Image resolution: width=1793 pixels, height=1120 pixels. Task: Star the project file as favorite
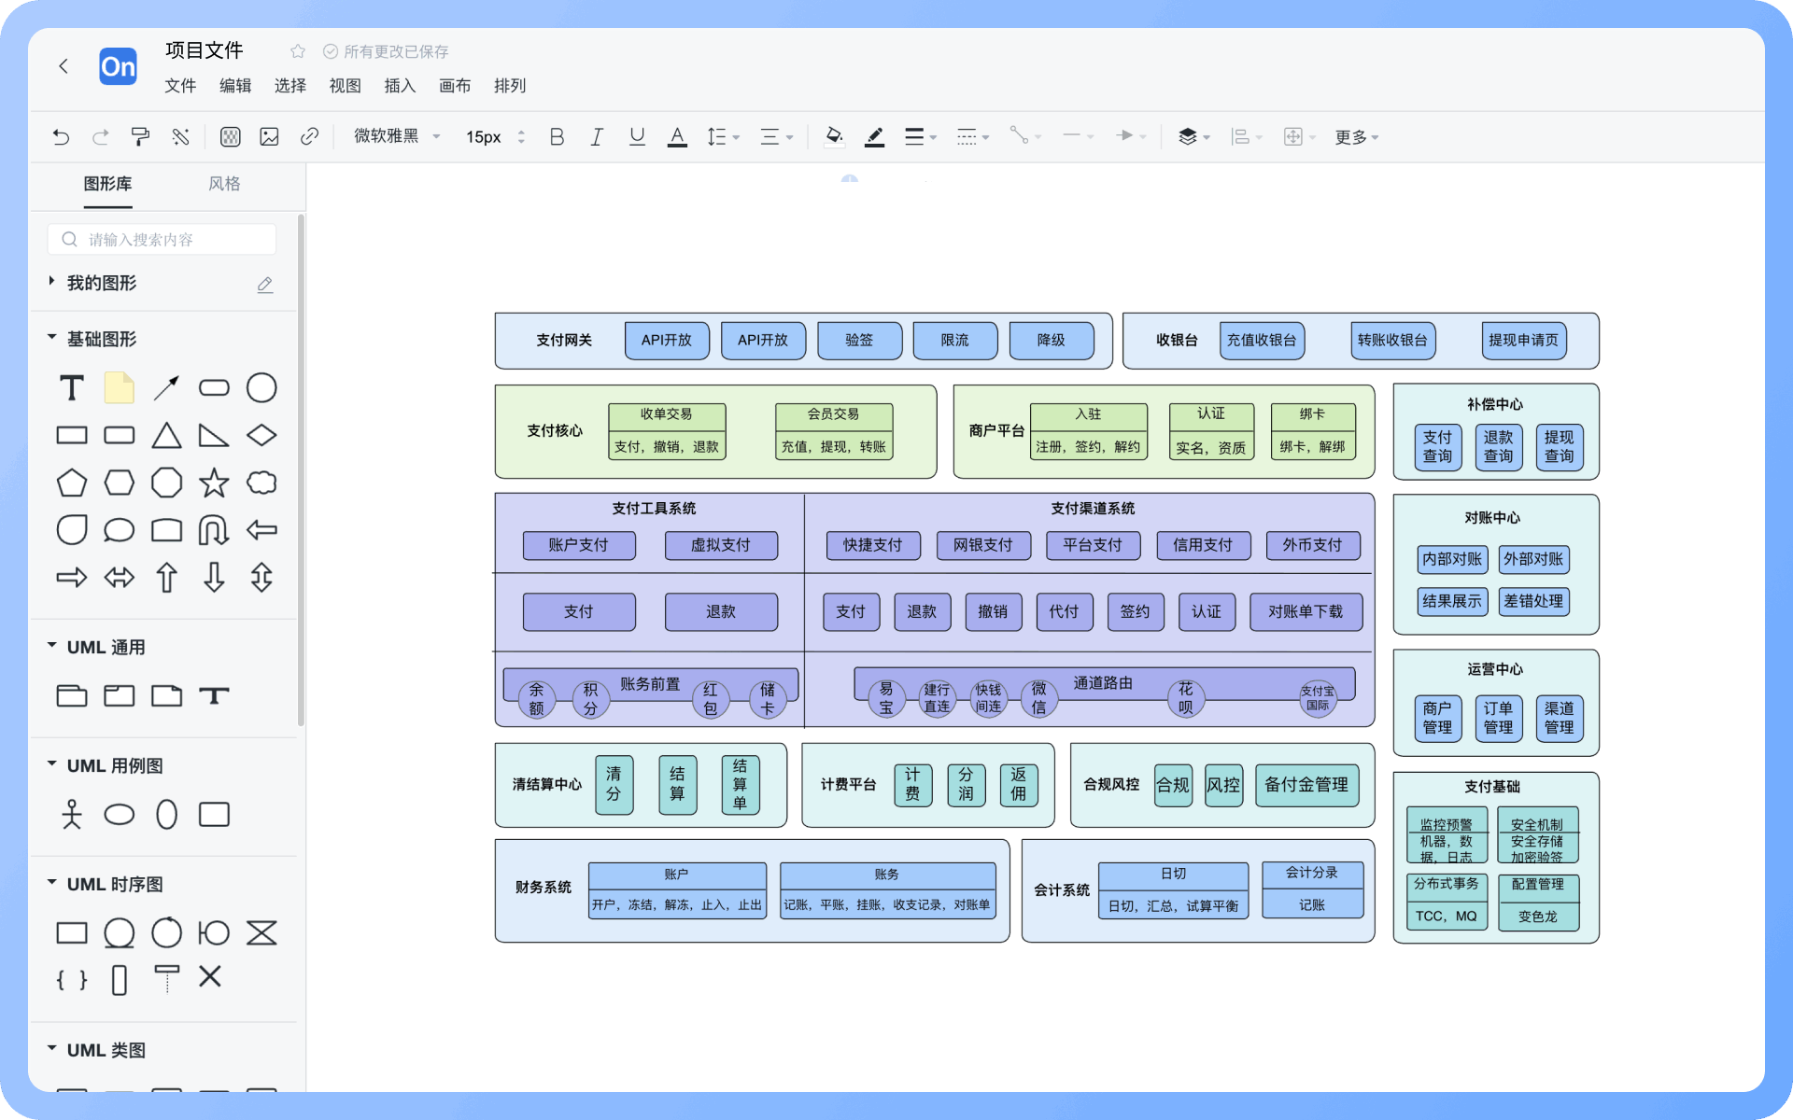[x=298, y=51]
